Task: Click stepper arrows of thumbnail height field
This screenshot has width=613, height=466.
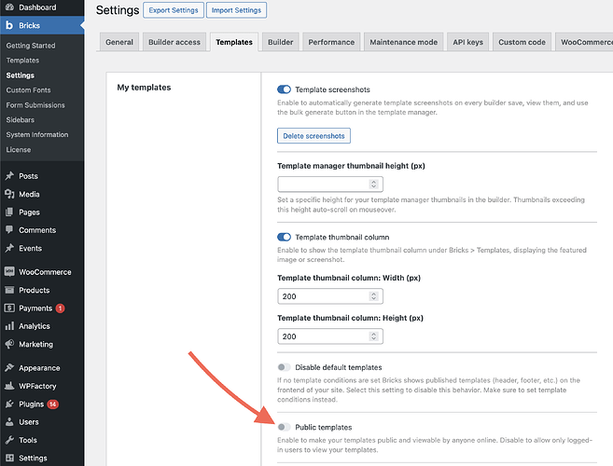Action: pyautogui.click(x=374, y=184)
